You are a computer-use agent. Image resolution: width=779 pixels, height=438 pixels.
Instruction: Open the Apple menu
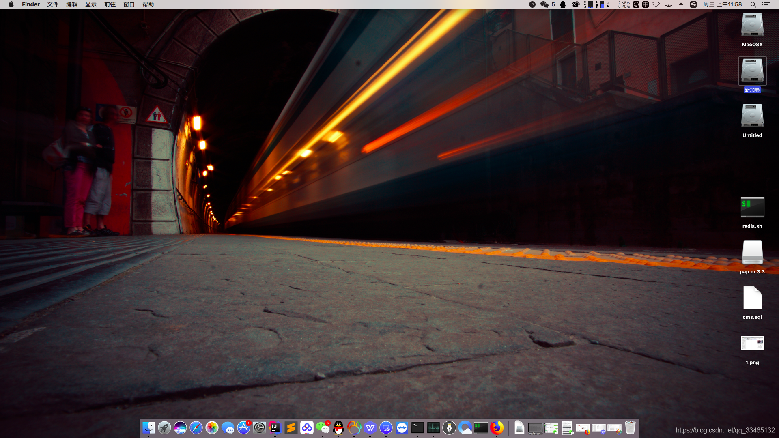pos(11,4)
